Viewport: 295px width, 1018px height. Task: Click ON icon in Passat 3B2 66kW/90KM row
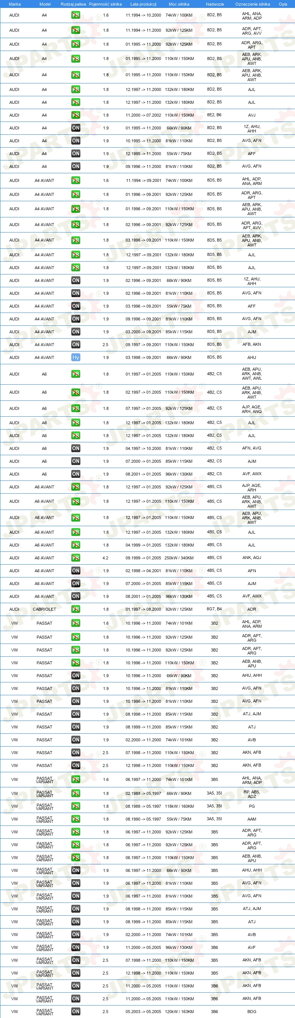[76, 676]
